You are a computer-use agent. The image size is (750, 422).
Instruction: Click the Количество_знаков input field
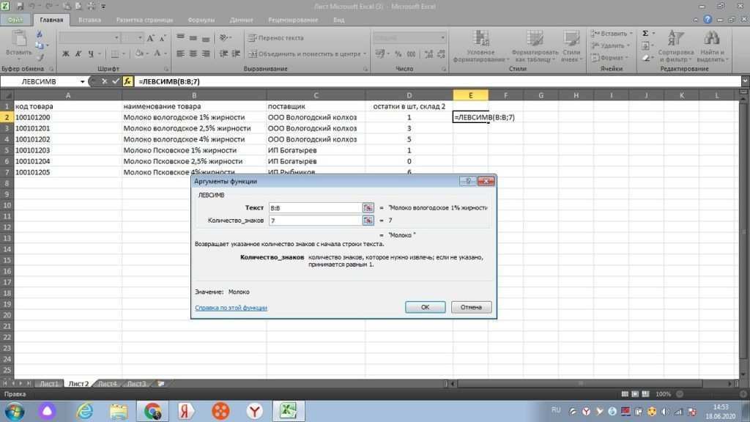coord(315,221)
